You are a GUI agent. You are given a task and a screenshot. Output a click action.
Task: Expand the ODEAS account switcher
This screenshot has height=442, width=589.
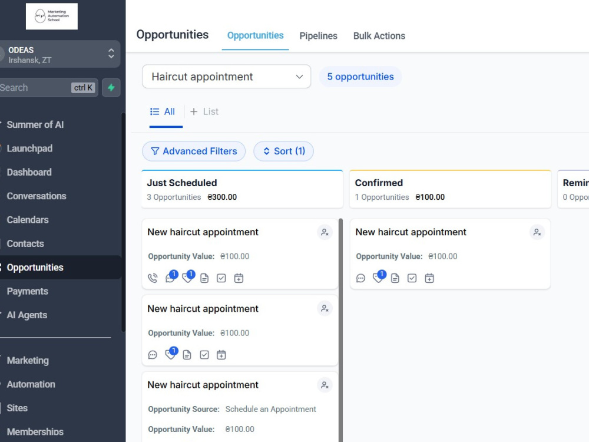(60, 54)
